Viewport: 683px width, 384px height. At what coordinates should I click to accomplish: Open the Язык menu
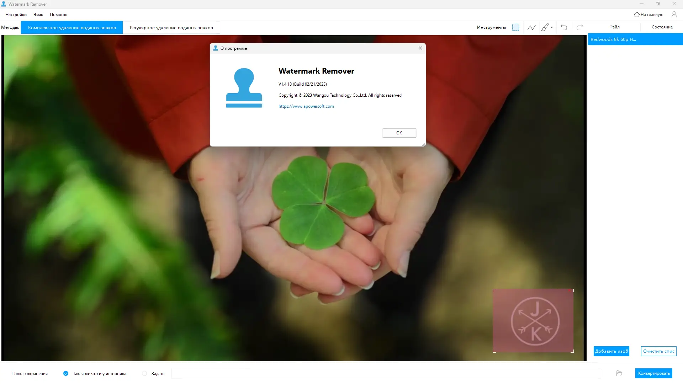38,15
